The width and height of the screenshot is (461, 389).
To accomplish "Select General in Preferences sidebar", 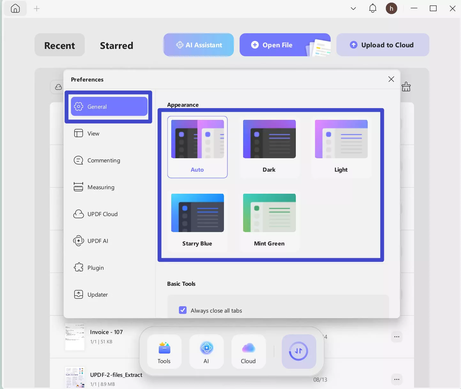I will point(109,106).
